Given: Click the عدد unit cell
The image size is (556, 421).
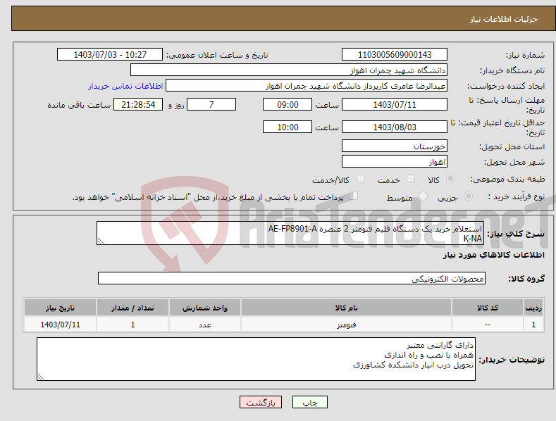Looking at the screenshot, I should [205, 325].
